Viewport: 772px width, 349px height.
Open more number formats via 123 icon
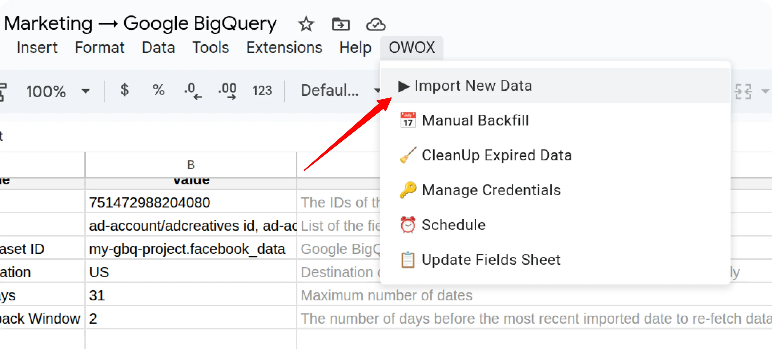coord(262,90)
